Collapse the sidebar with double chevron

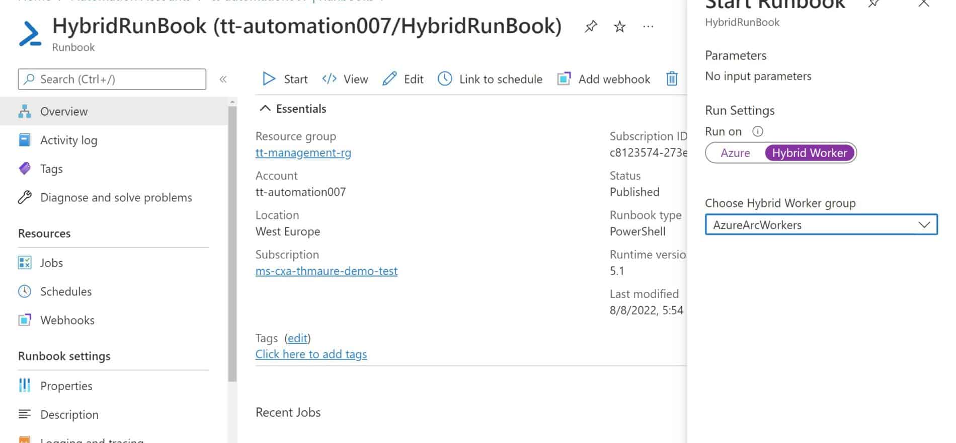pyautogui.click(x=223, y=79)
